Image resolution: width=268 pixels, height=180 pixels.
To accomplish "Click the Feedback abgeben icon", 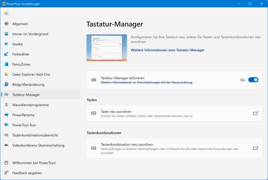I will point(6,173).
